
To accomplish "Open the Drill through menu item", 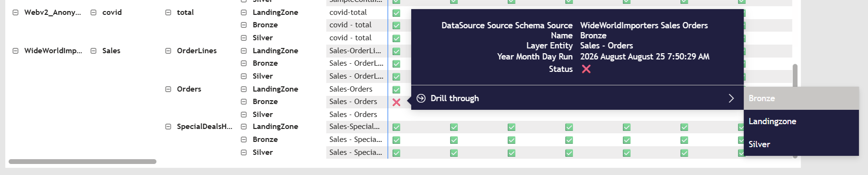I will pyautogui.click(x=577, y=98).
